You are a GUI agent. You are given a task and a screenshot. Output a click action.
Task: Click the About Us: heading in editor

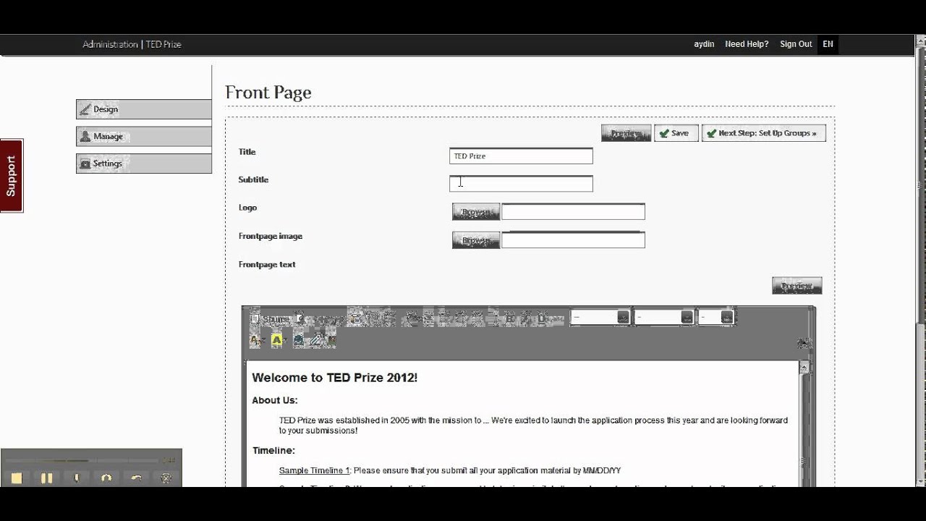click(275, 400)
